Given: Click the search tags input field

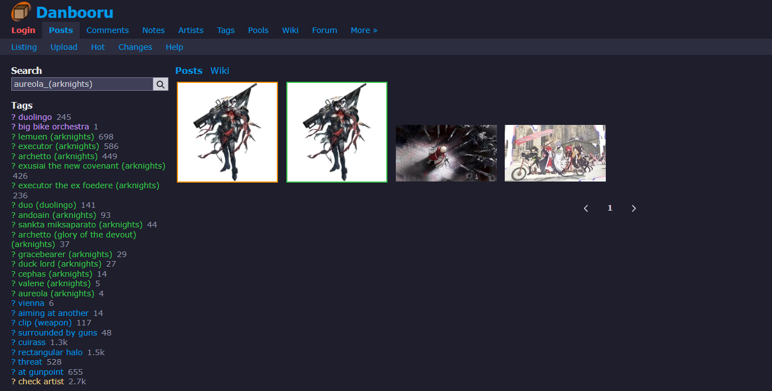Looking at the screenshot, I should pyautogui.click(x=82, y=84).
